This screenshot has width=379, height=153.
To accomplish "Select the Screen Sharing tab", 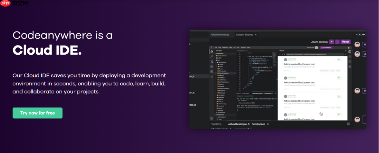I will click(244, 35).
